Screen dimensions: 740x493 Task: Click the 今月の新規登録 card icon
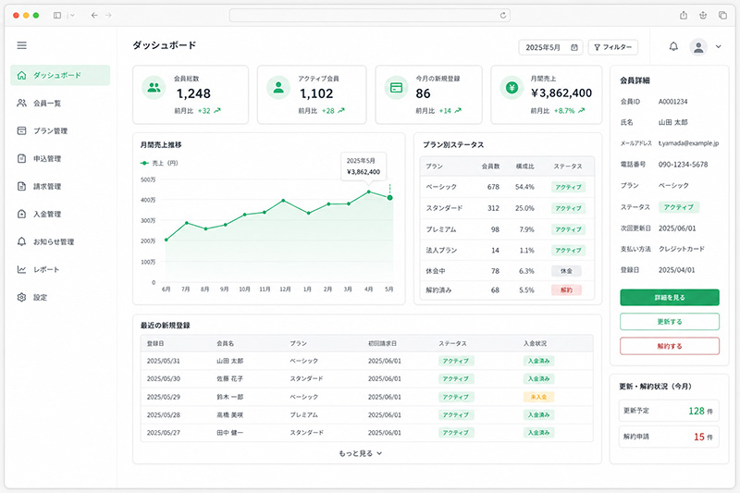(x=397, y=88)
